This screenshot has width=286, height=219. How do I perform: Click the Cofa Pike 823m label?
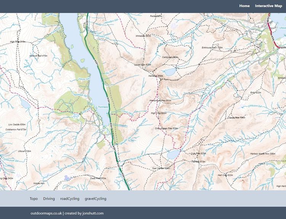coord(198,154)
